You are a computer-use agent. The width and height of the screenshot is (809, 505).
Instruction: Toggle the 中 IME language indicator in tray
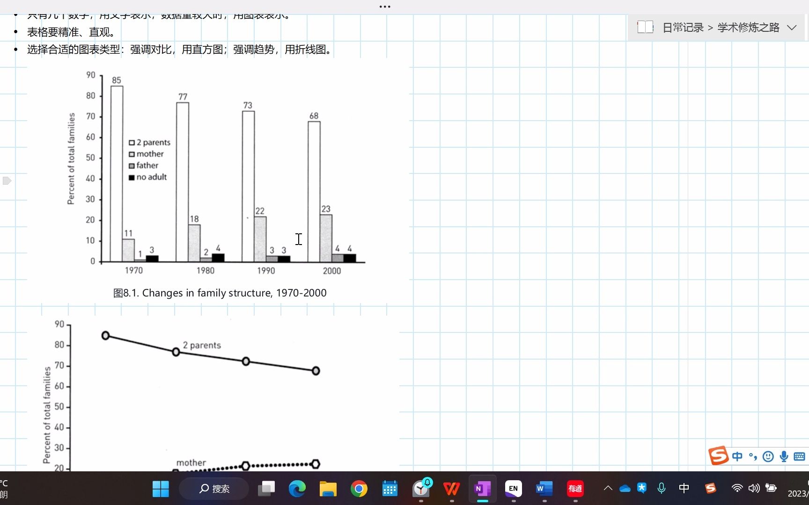click(x=684, y=488)
